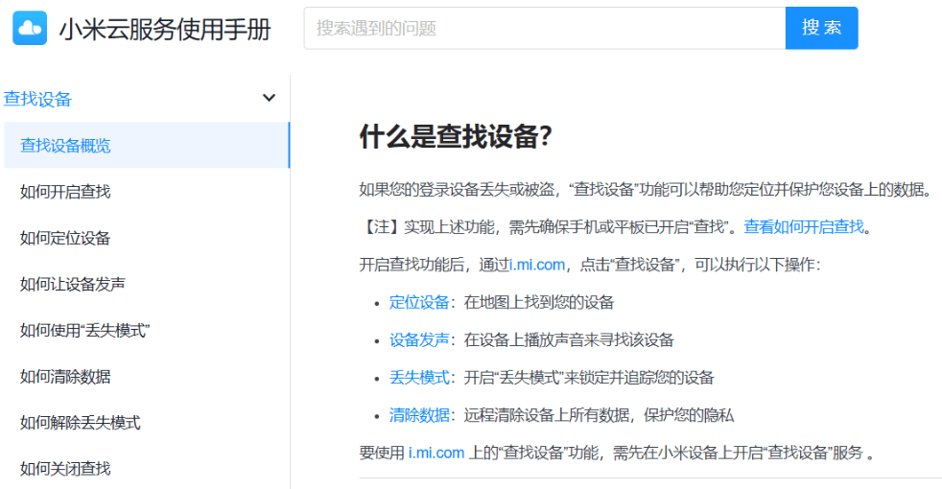Click the i.mi.com link after 通过

coord(537,265)
